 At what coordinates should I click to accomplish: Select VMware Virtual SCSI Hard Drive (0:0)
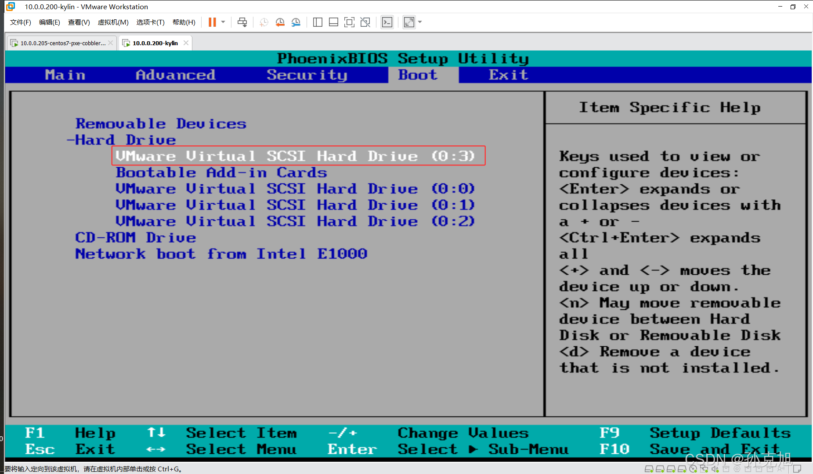(x=295, y=188)
